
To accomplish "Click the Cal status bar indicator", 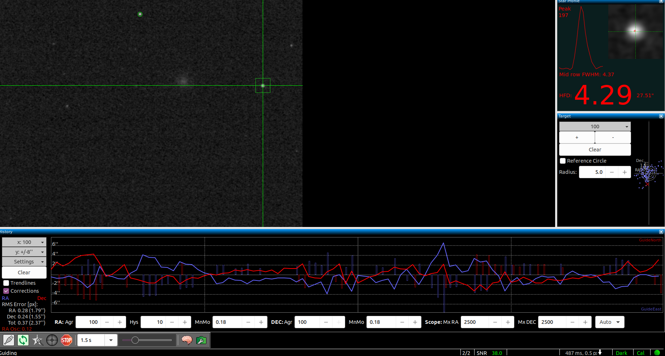I will point(640,353).
